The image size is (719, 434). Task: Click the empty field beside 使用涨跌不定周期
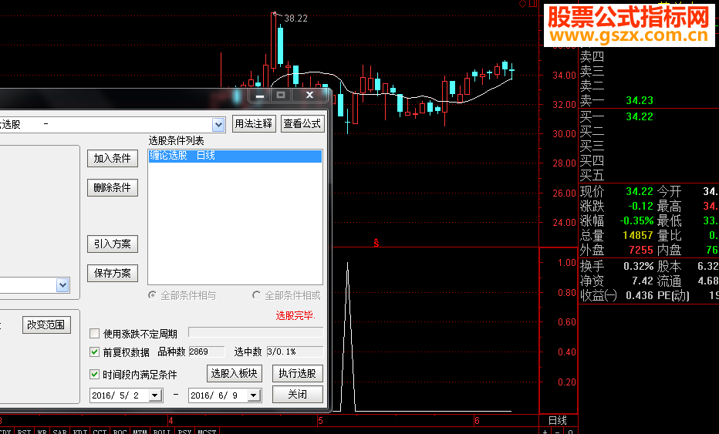[256, 332]
